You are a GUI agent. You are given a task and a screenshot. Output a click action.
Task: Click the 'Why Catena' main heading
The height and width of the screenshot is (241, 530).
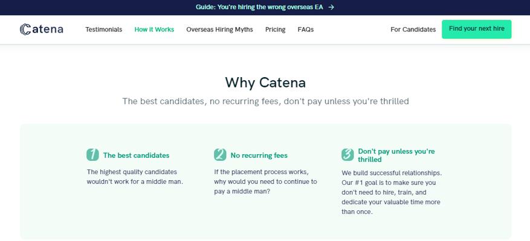coord(265,82)
